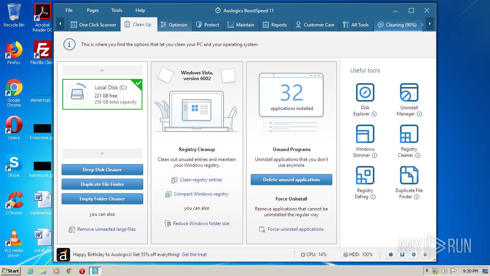The width and height of the screenshot is (490, 276).
Task: Click the CPU: 14% status indicator
Action: (314, 255)
